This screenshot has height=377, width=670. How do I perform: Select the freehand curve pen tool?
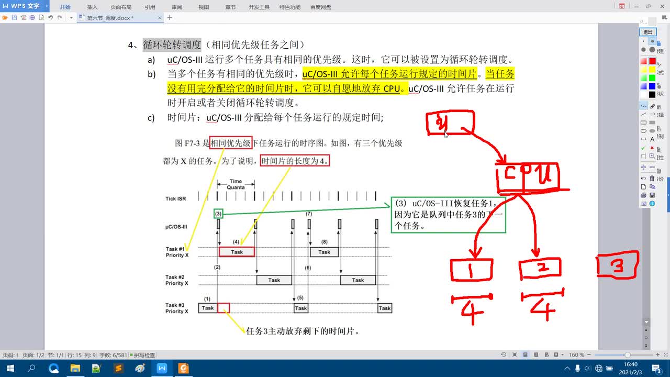[643, 106]
